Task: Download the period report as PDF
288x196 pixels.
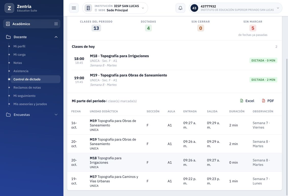Action: pos(268,101)
